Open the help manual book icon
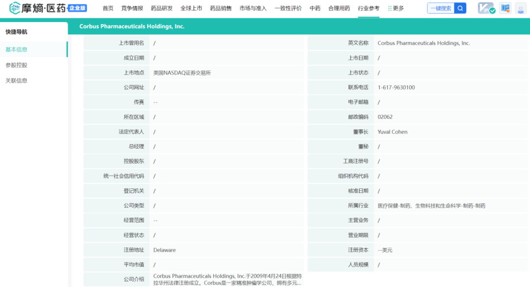530x287 pixels. tap(505, 8)
